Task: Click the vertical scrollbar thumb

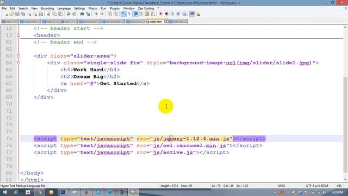Action: tap(345, 125)
